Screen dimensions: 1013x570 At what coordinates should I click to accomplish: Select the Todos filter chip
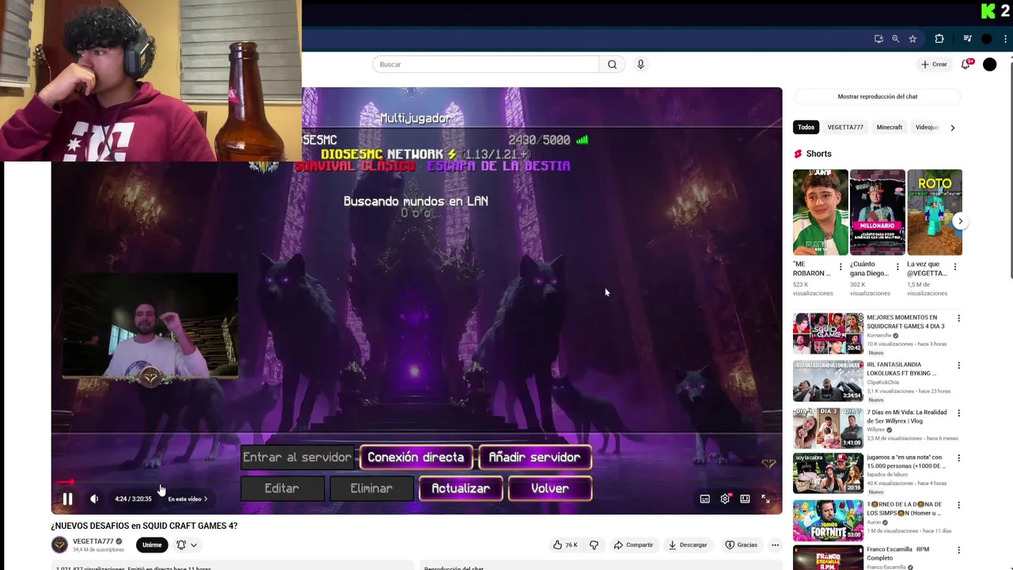click(x=806, y=127)
